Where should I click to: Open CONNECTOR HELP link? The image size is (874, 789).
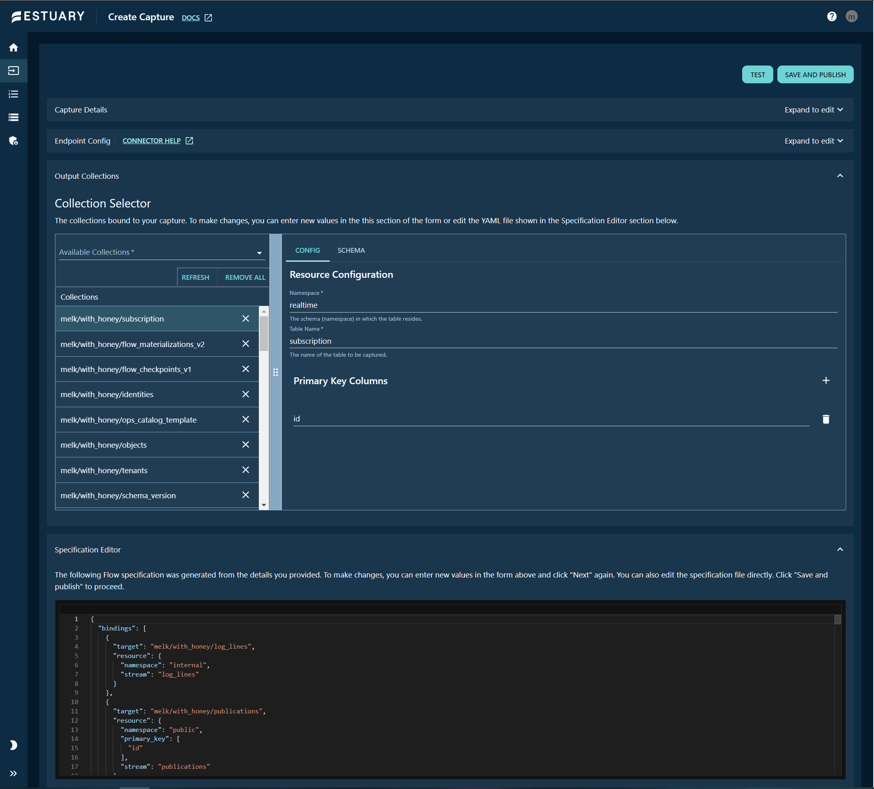158,140
